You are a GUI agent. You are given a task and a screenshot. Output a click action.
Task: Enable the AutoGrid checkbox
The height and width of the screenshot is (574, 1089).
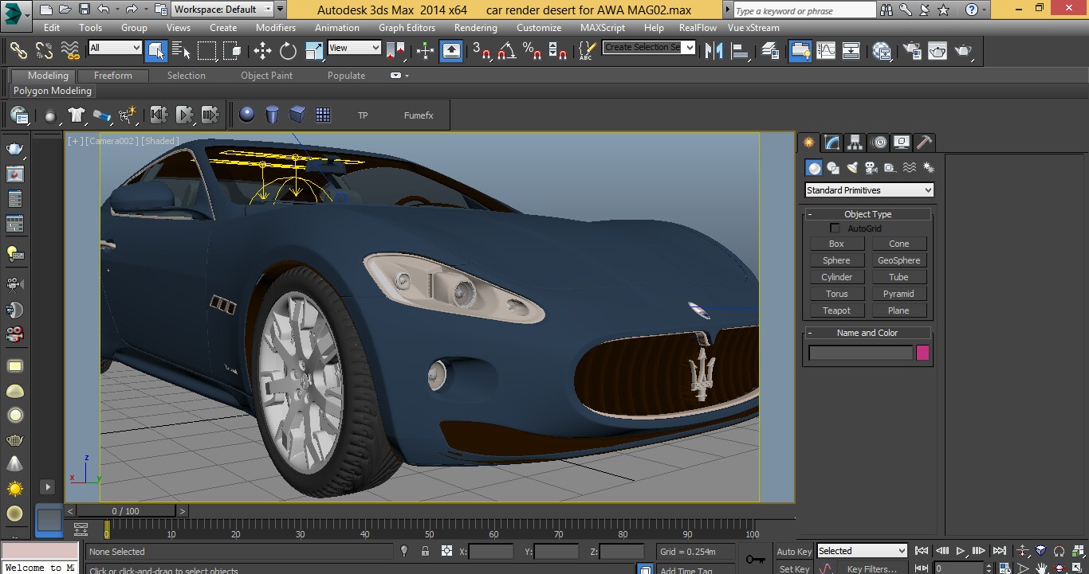click(835, 228)
